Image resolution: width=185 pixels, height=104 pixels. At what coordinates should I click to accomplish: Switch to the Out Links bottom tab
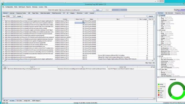(19, 101)
